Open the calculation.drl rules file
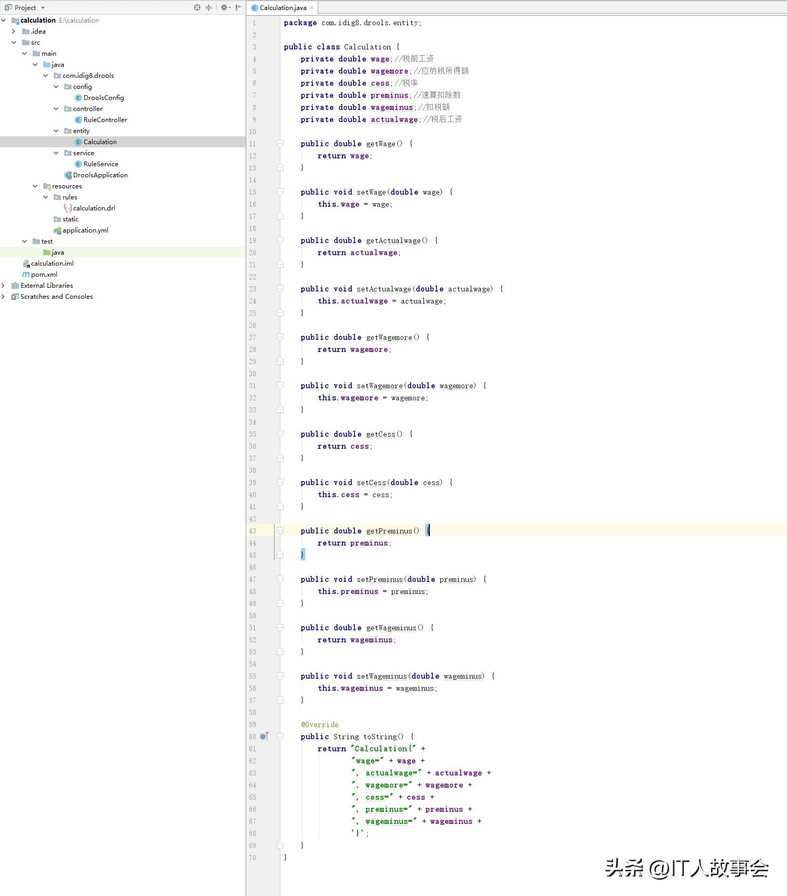This screenshot has height=896, width=787. pyautogui.click(x=94, y=208)
